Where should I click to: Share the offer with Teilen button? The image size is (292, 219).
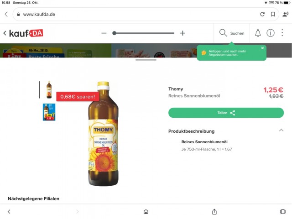(226, 113)
